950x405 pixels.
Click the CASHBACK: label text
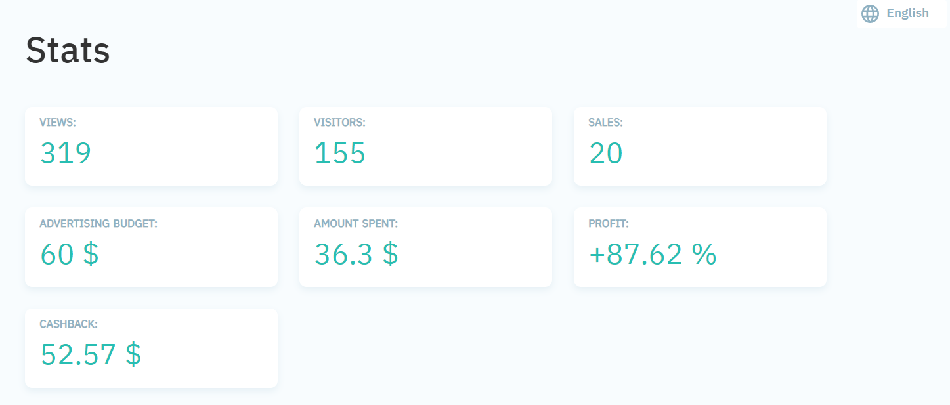[x=69, y=324]
